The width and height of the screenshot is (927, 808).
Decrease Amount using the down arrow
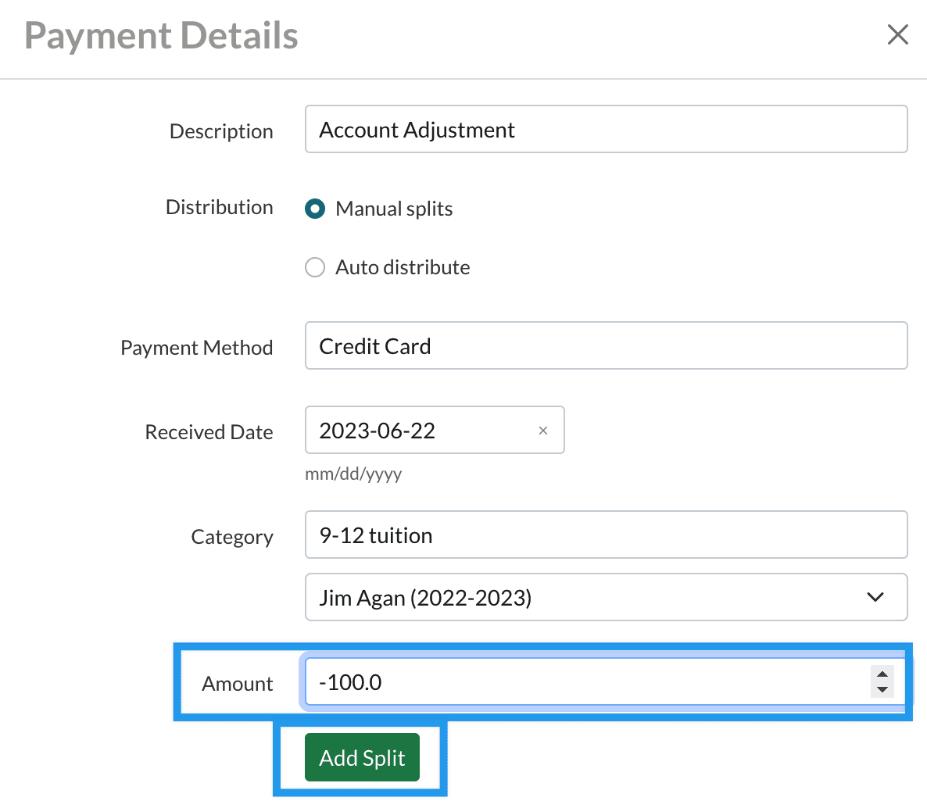pyautogui.click(x=882, y=690)
